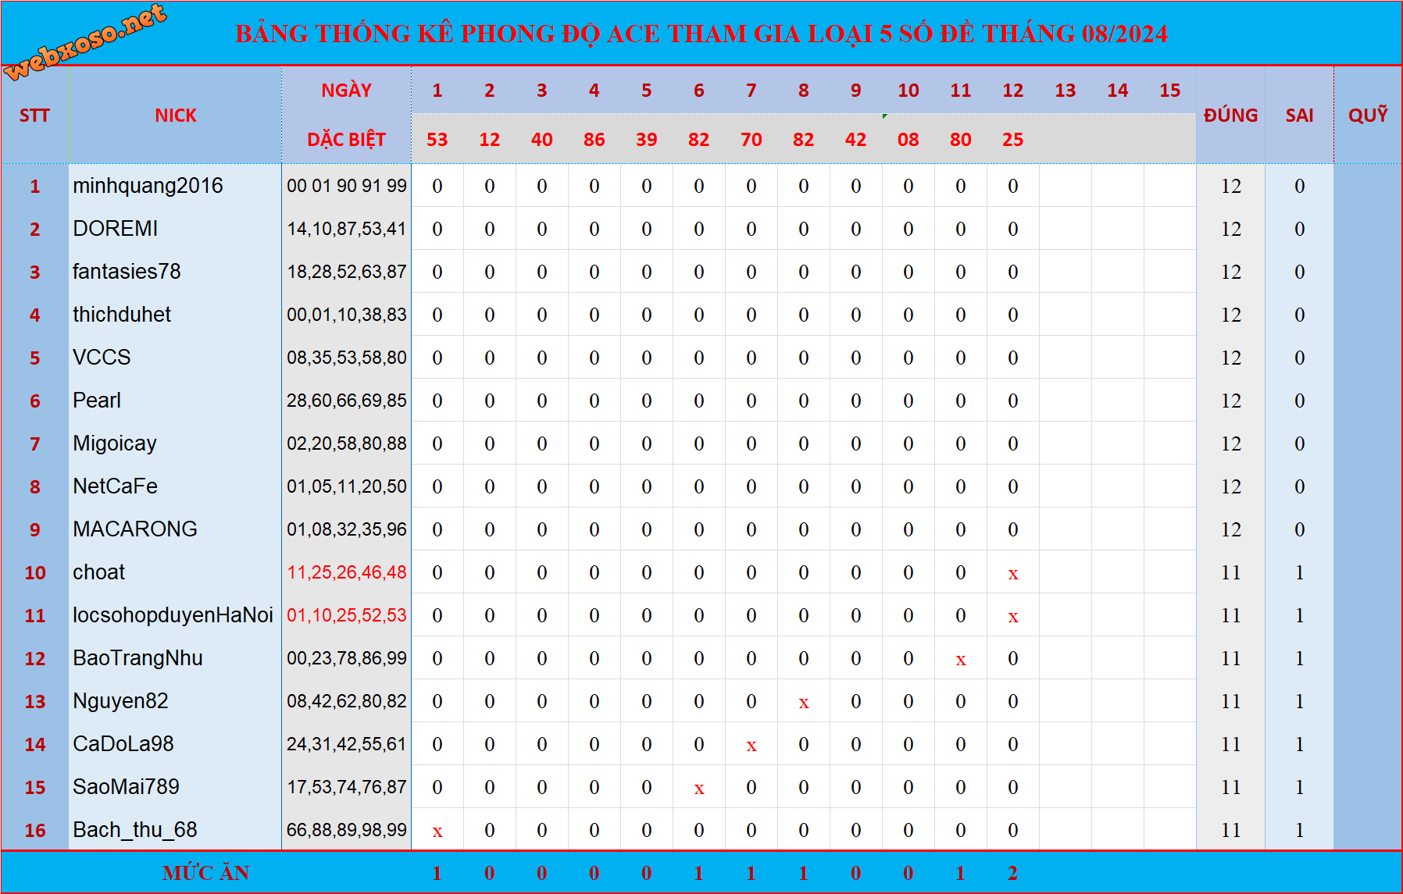Screen dimensions: 1403x894
Task: Select nick MACARONG
Action: tap(135, 529)
